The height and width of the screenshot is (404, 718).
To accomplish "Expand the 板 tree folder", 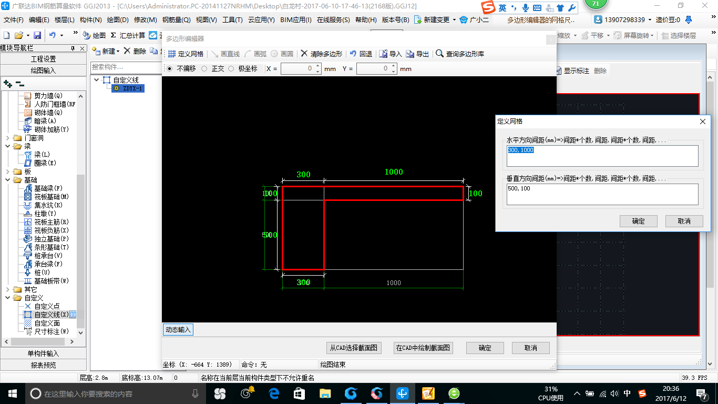I will (x=8, y=171).
